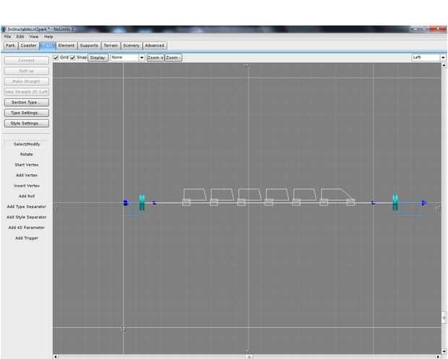
Task: Select the Rotate tool
Action: coord(27,155)
